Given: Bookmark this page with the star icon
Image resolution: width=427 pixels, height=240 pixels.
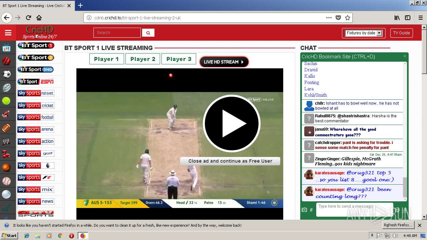Looking at the screenshot, I should tap(348, 18).
